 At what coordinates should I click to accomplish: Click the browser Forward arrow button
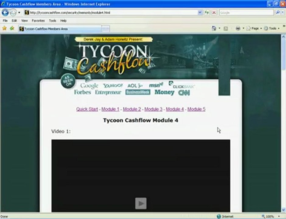13,12
